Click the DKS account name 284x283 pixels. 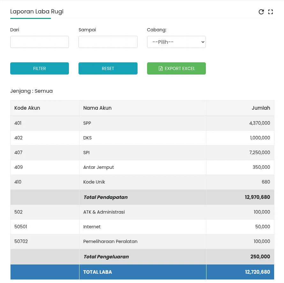click(x=87, y=138)
